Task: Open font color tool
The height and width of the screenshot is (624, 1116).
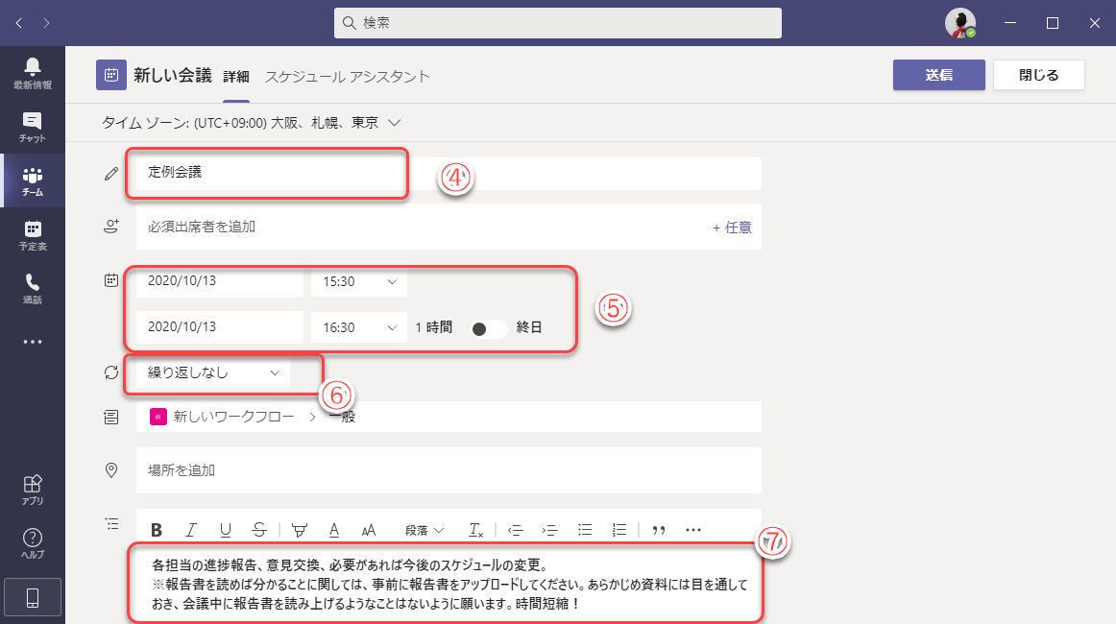Action: tap(334, 530)
